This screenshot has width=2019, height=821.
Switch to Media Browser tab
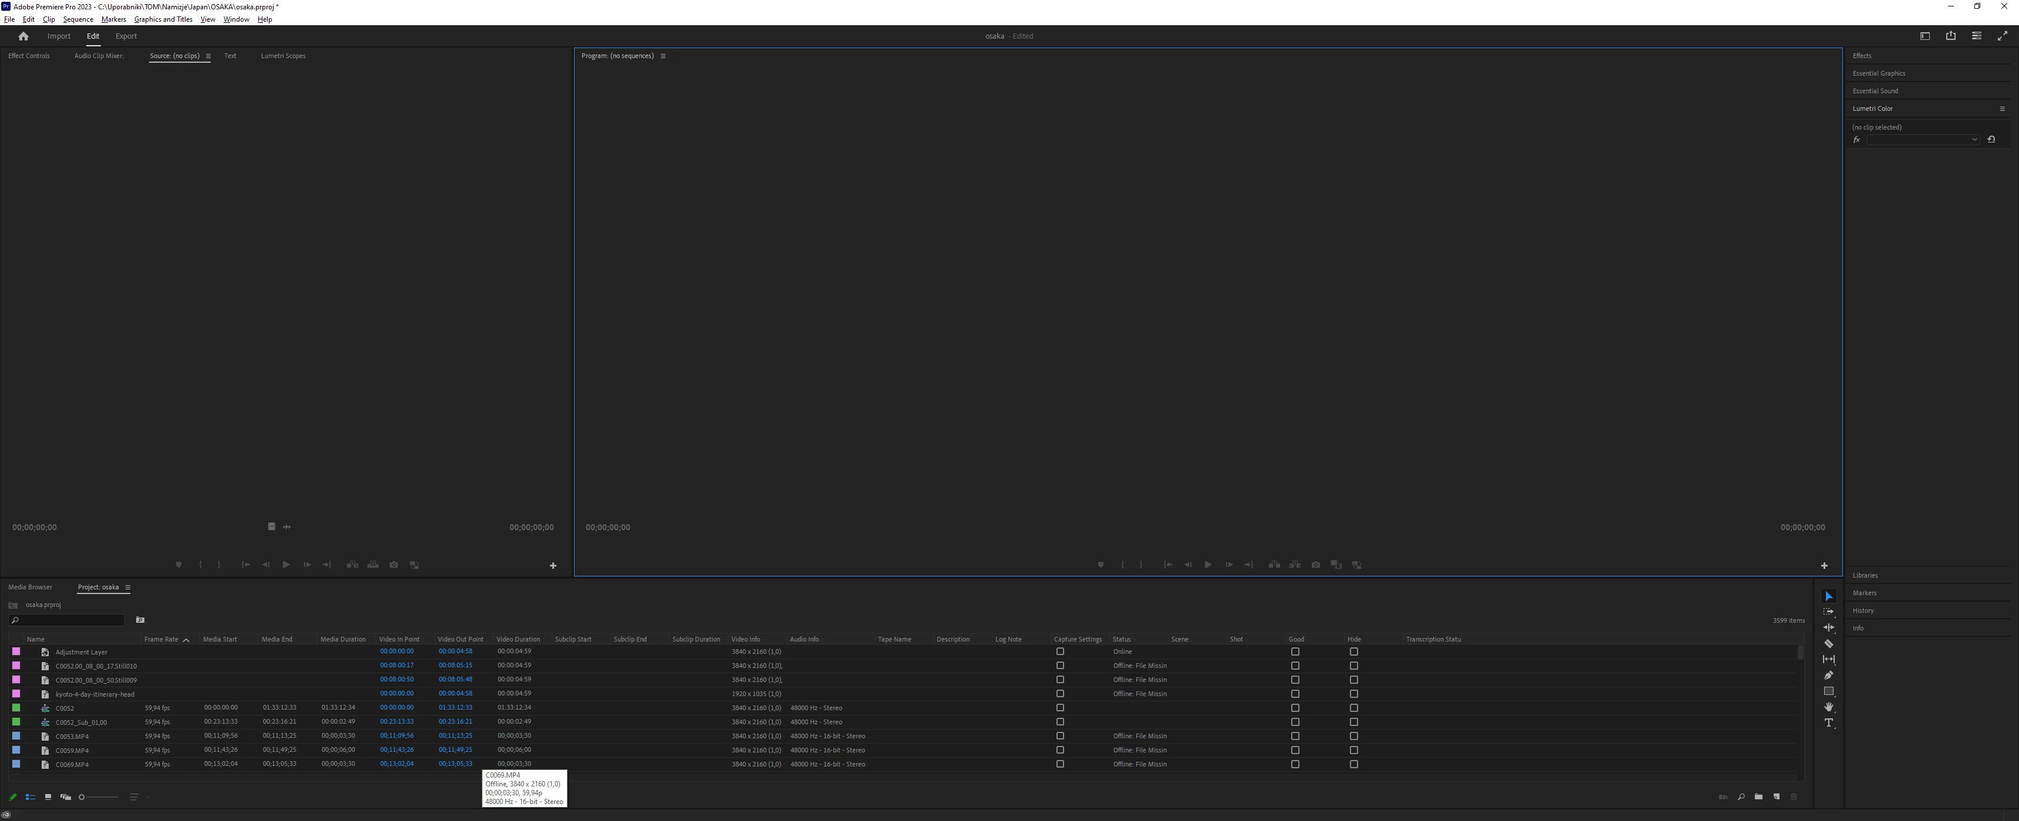[30, 588]
